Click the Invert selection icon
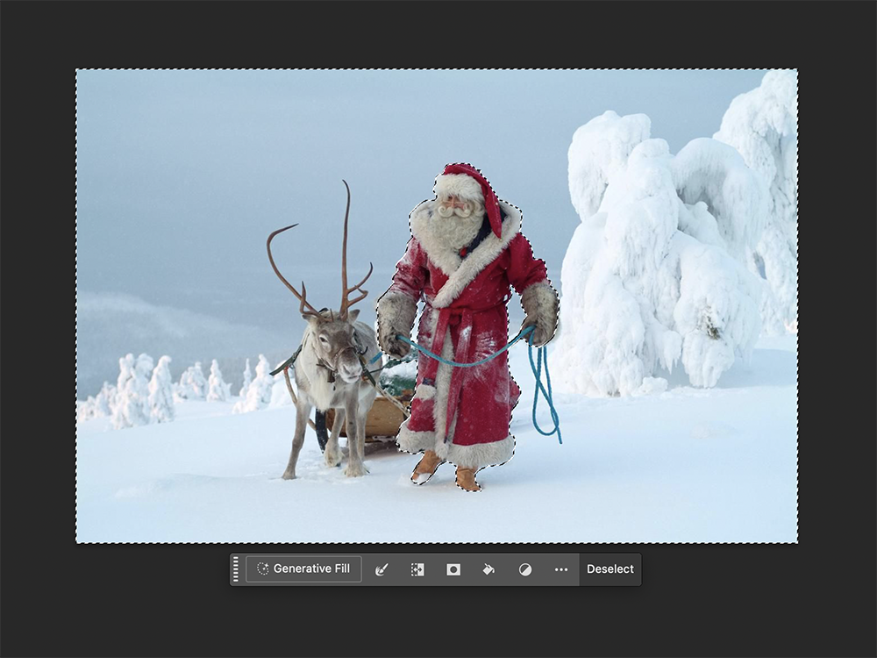This screenshot has height=658, width=877. 417,569
